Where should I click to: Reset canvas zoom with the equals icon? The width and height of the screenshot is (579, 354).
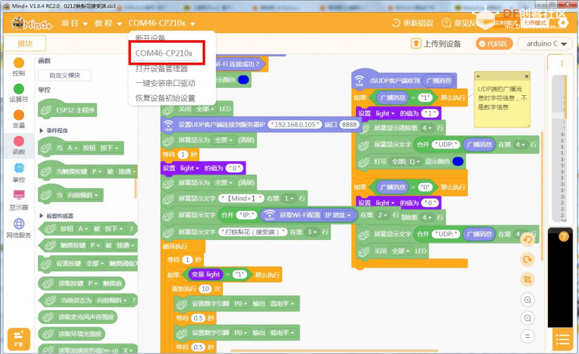coord(528,336)
